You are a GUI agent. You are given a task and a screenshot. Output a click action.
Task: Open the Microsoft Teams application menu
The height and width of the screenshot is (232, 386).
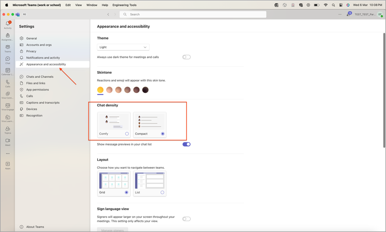pyautogui.click(x=37, y=5)
